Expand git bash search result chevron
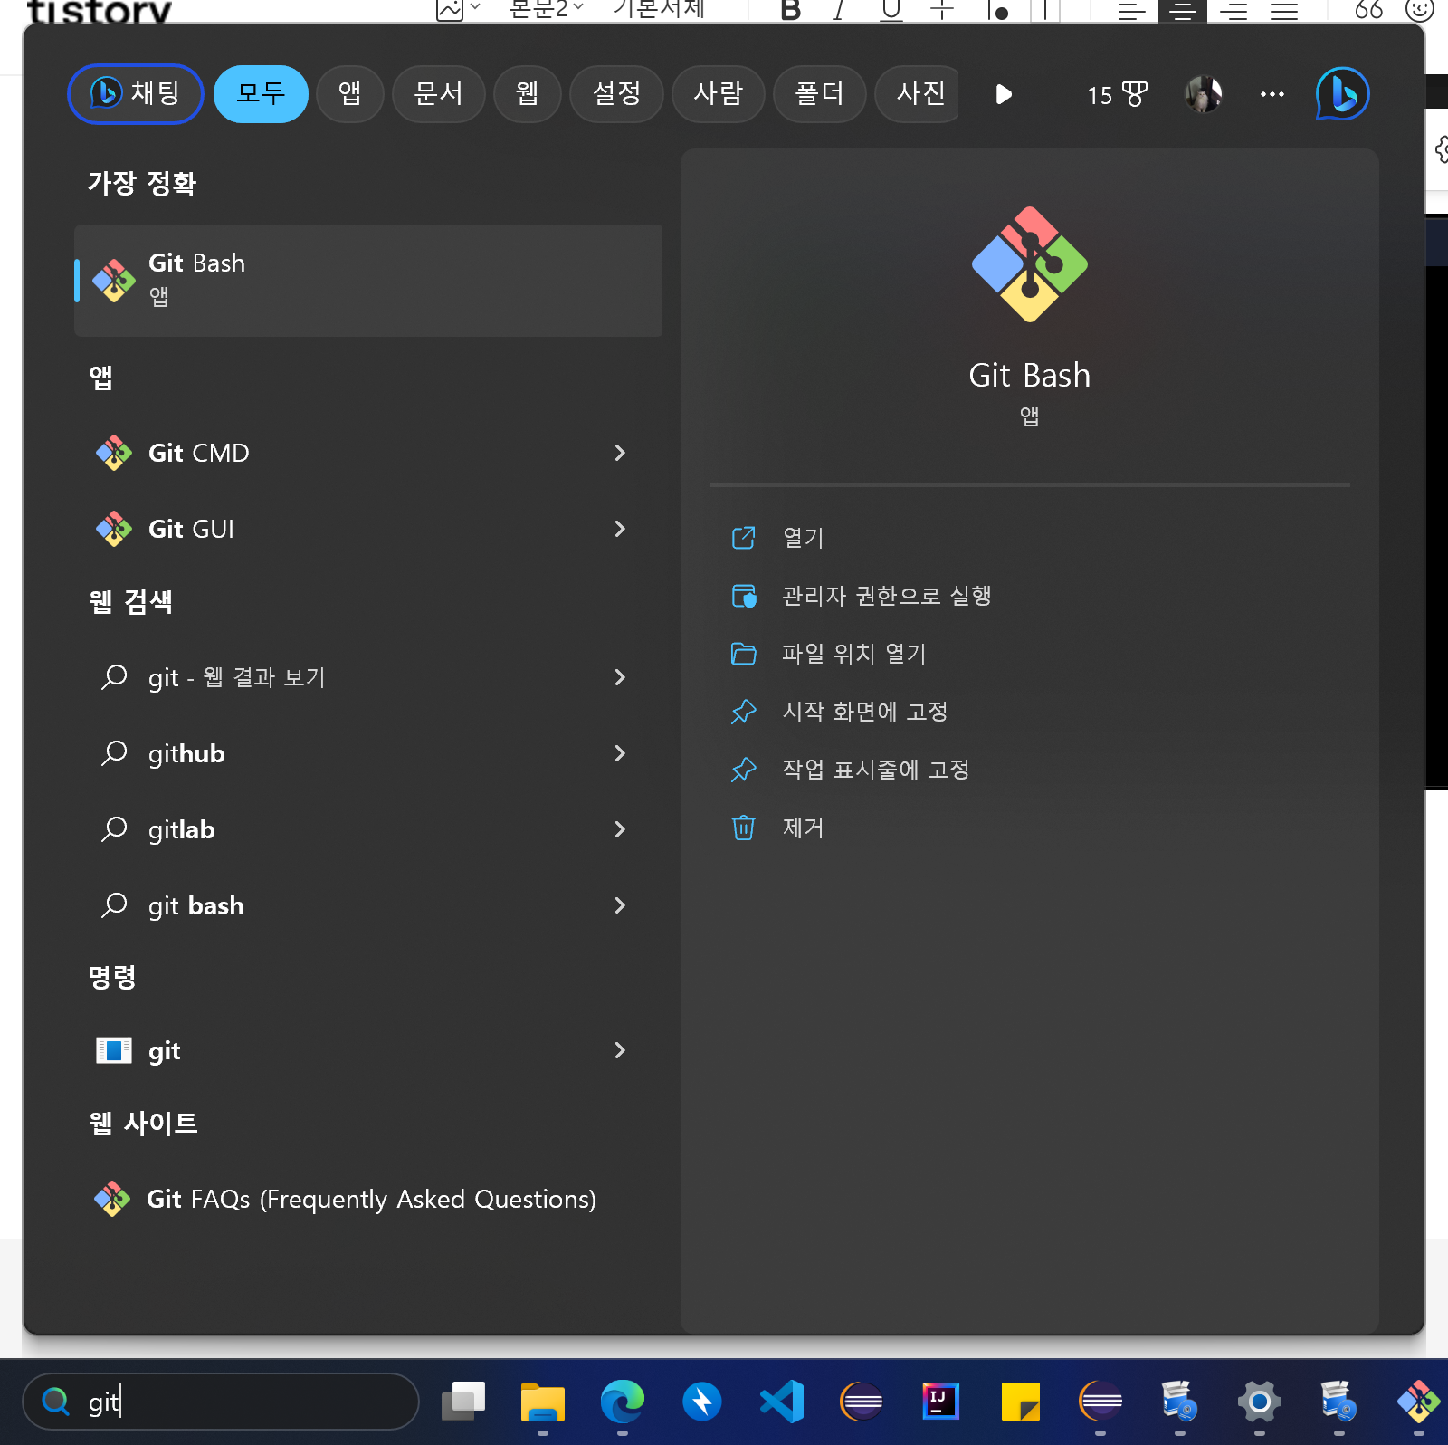 (620, 905)
